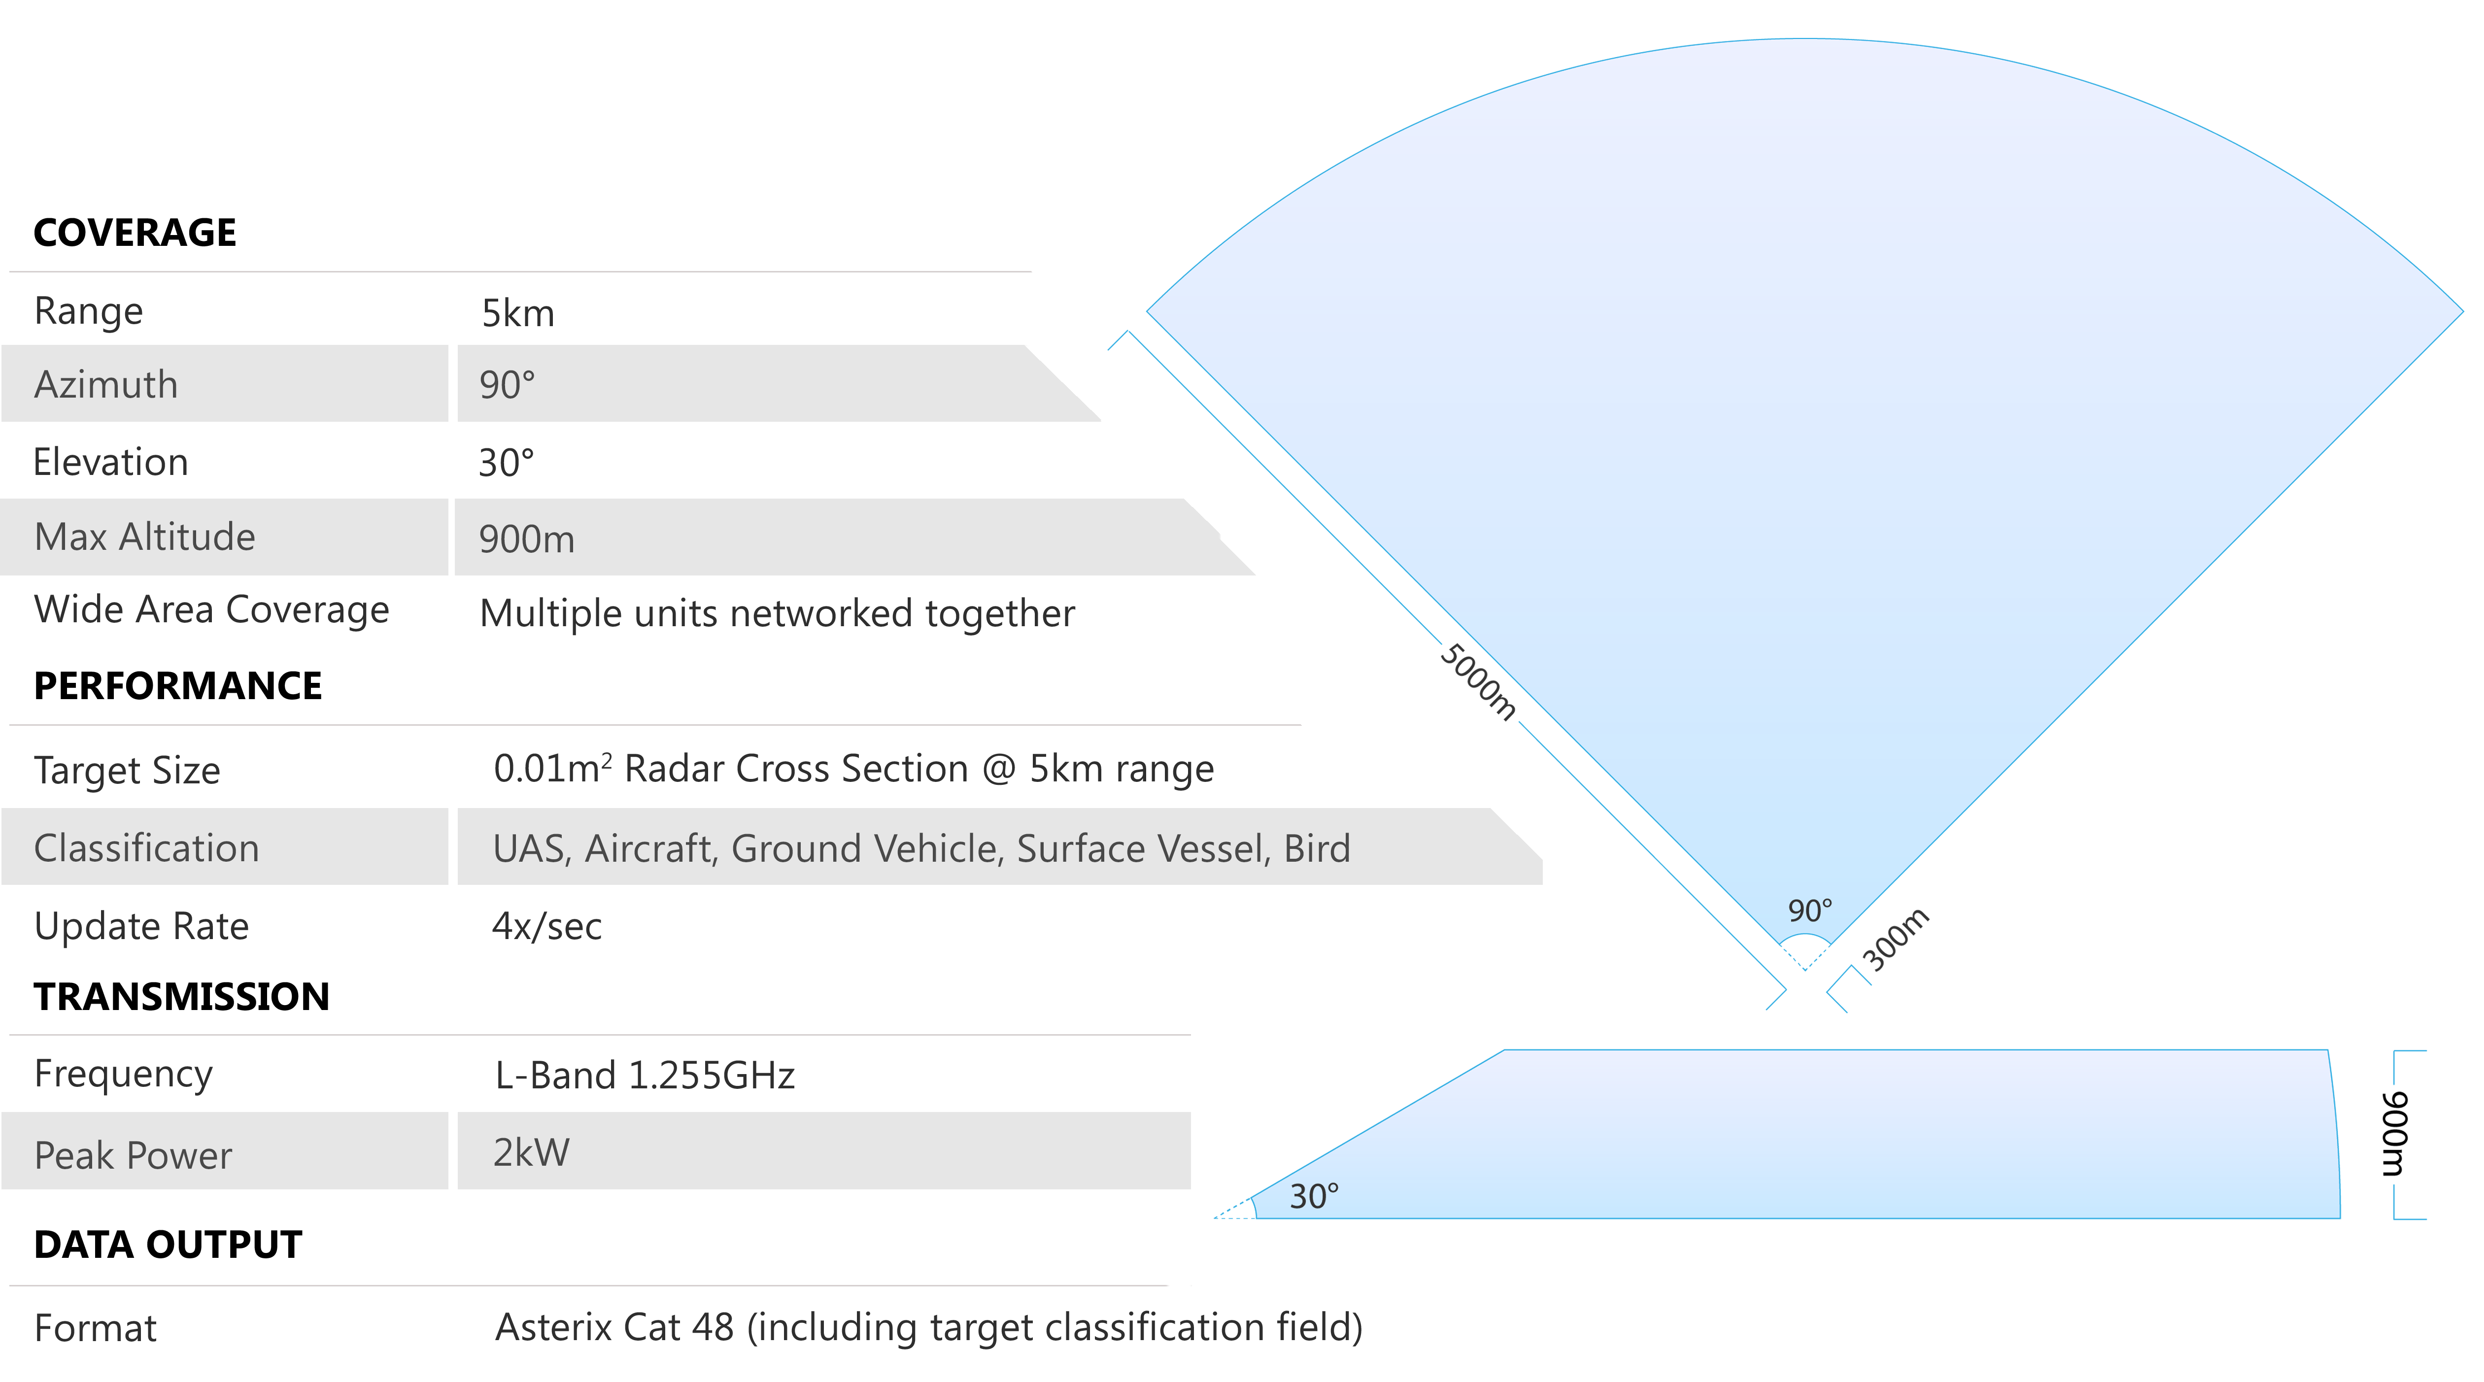Click the DATA OUTPUT section heading
2484x1382 pixels.
tap(169, 1245)
